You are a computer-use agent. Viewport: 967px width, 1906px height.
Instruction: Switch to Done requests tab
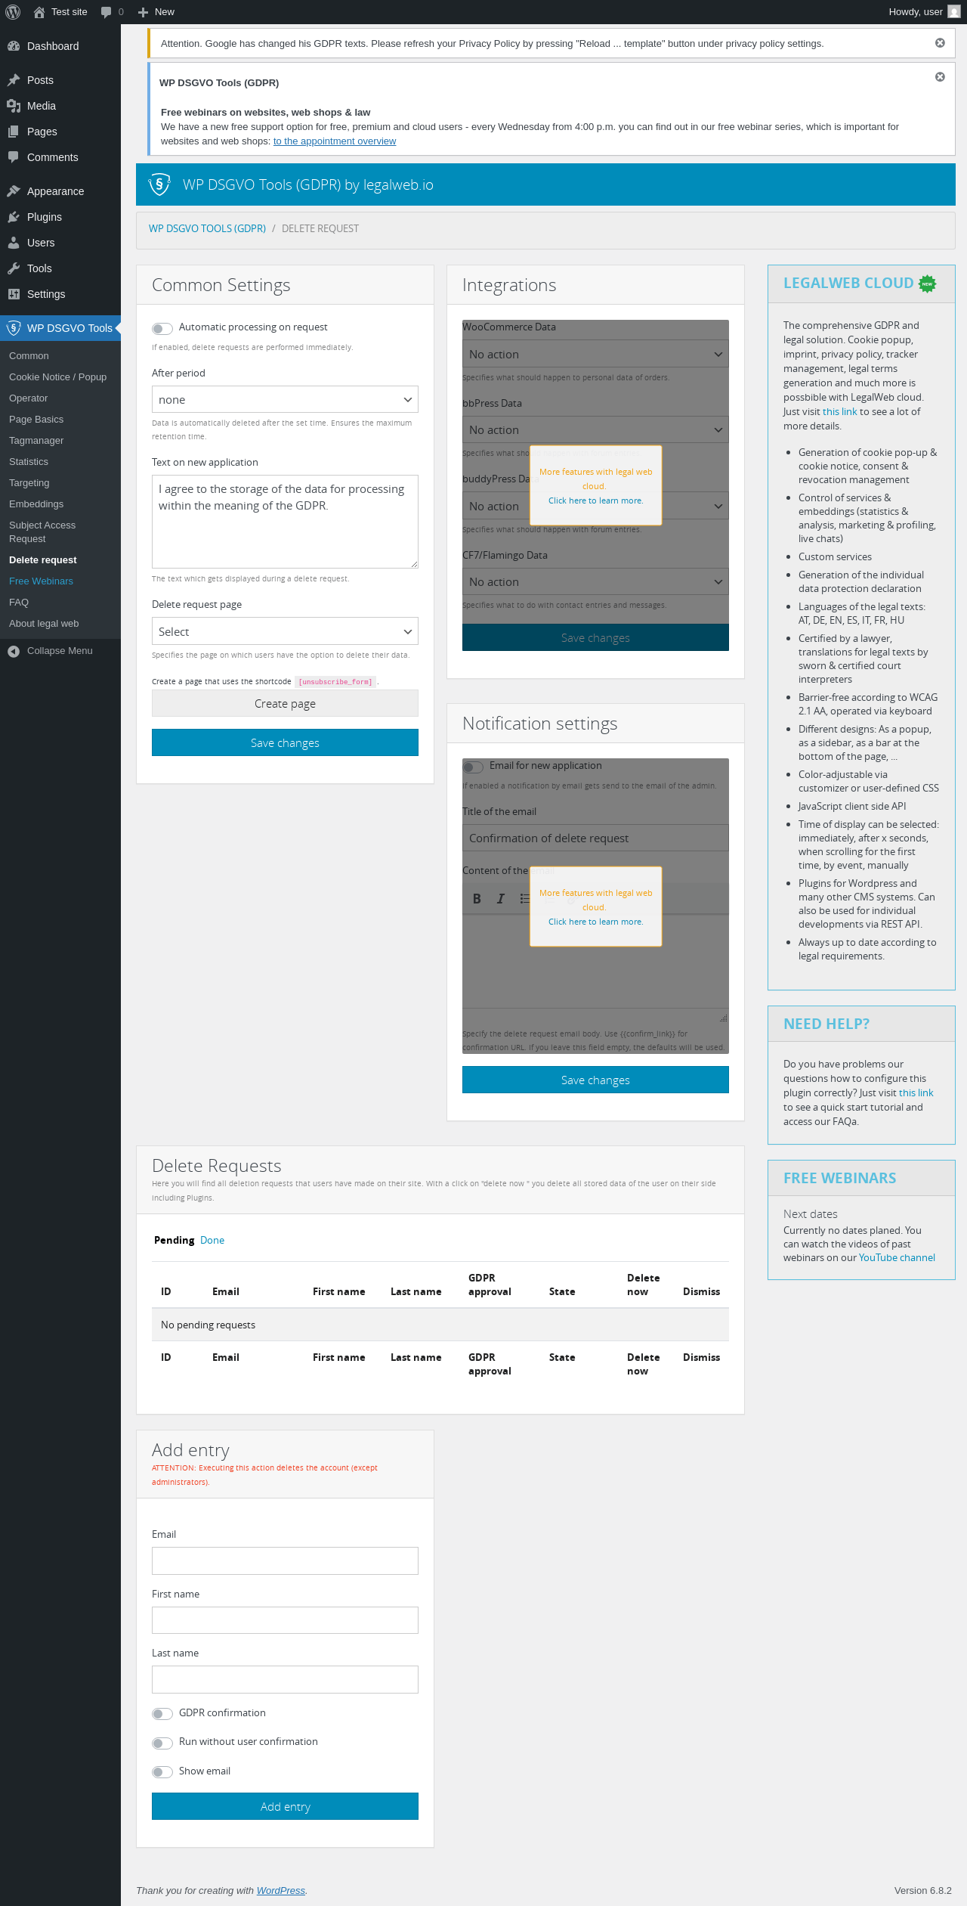pos(212,1240)
